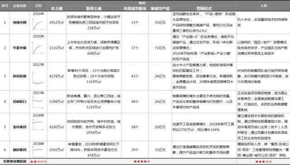Image resolution: width=290 pixels, height=165 pixels.
Task: Select the 单城市产能 column header
Action: 160,9
